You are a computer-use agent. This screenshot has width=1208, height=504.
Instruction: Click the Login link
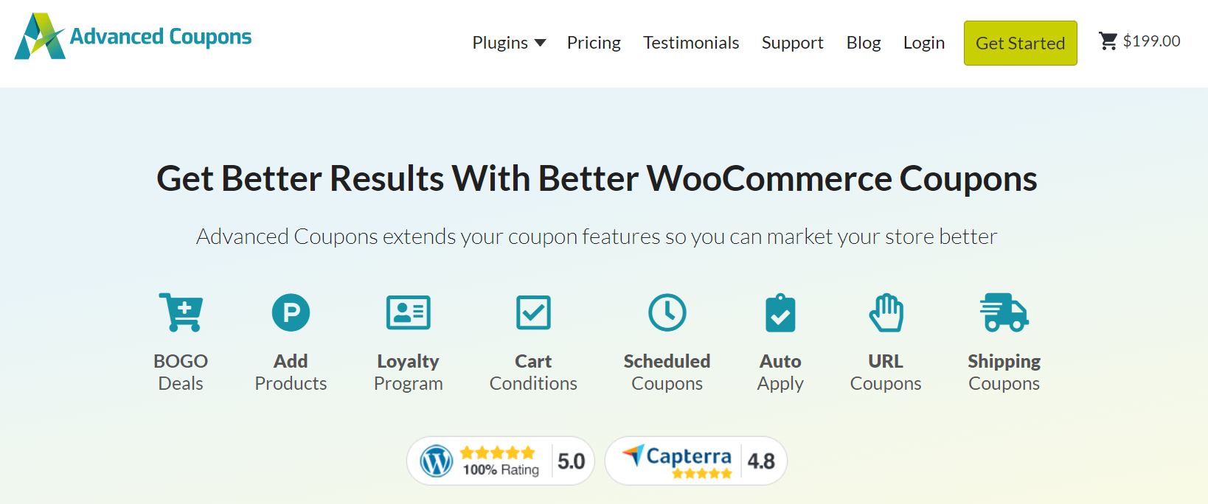(924, 43)
